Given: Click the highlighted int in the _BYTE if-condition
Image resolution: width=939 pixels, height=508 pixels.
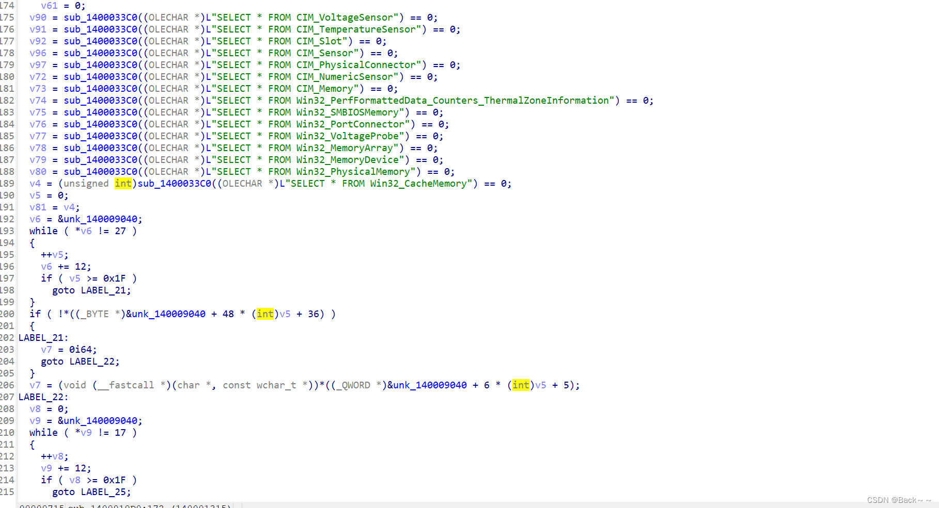Looking at the screenshot, I should (x=265, y=314).
